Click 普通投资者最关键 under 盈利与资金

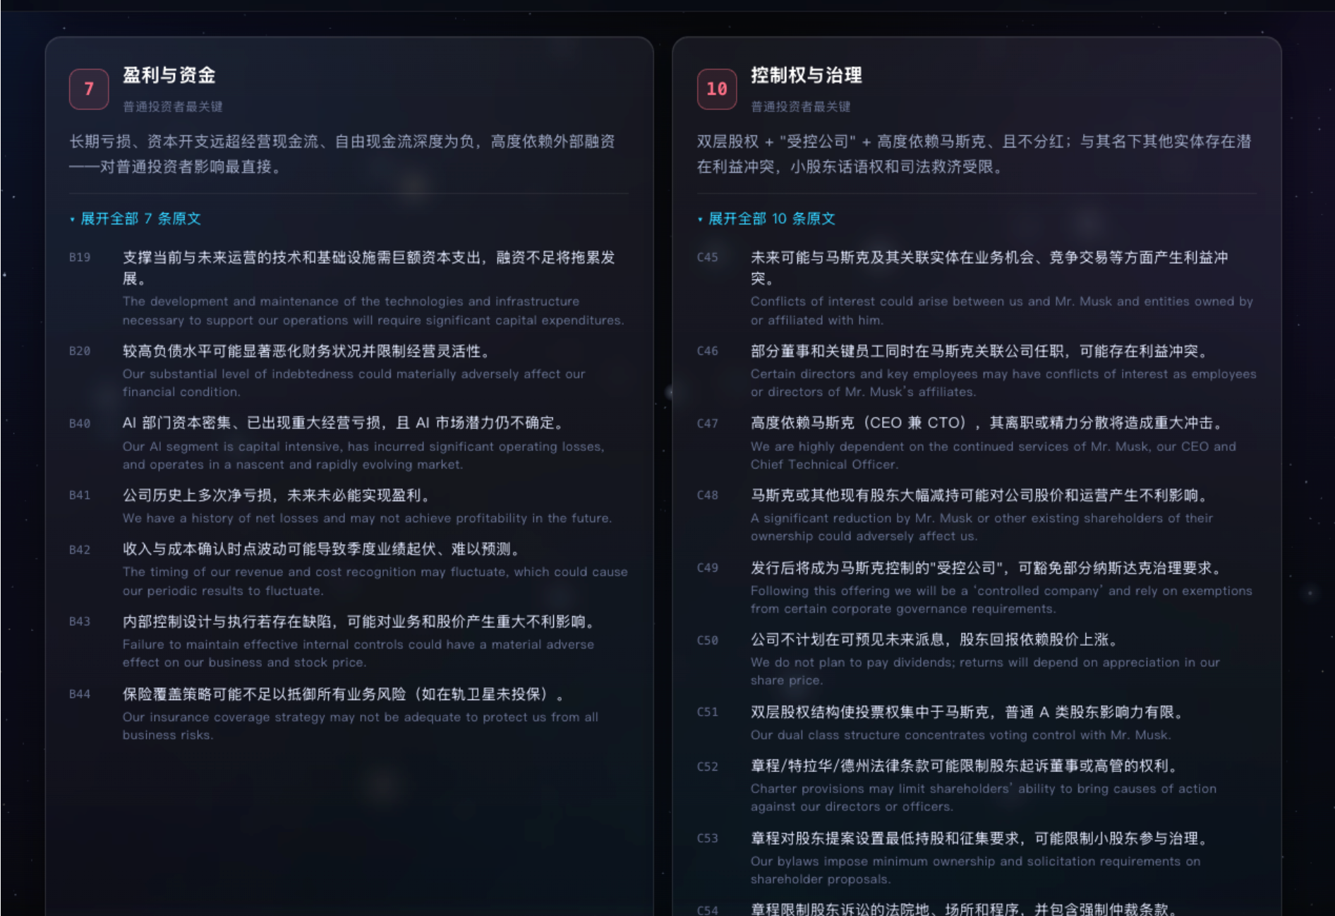[x=173, y=107]
